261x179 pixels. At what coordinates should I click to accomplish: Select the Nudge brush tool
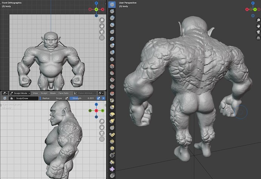coord(112,142)
